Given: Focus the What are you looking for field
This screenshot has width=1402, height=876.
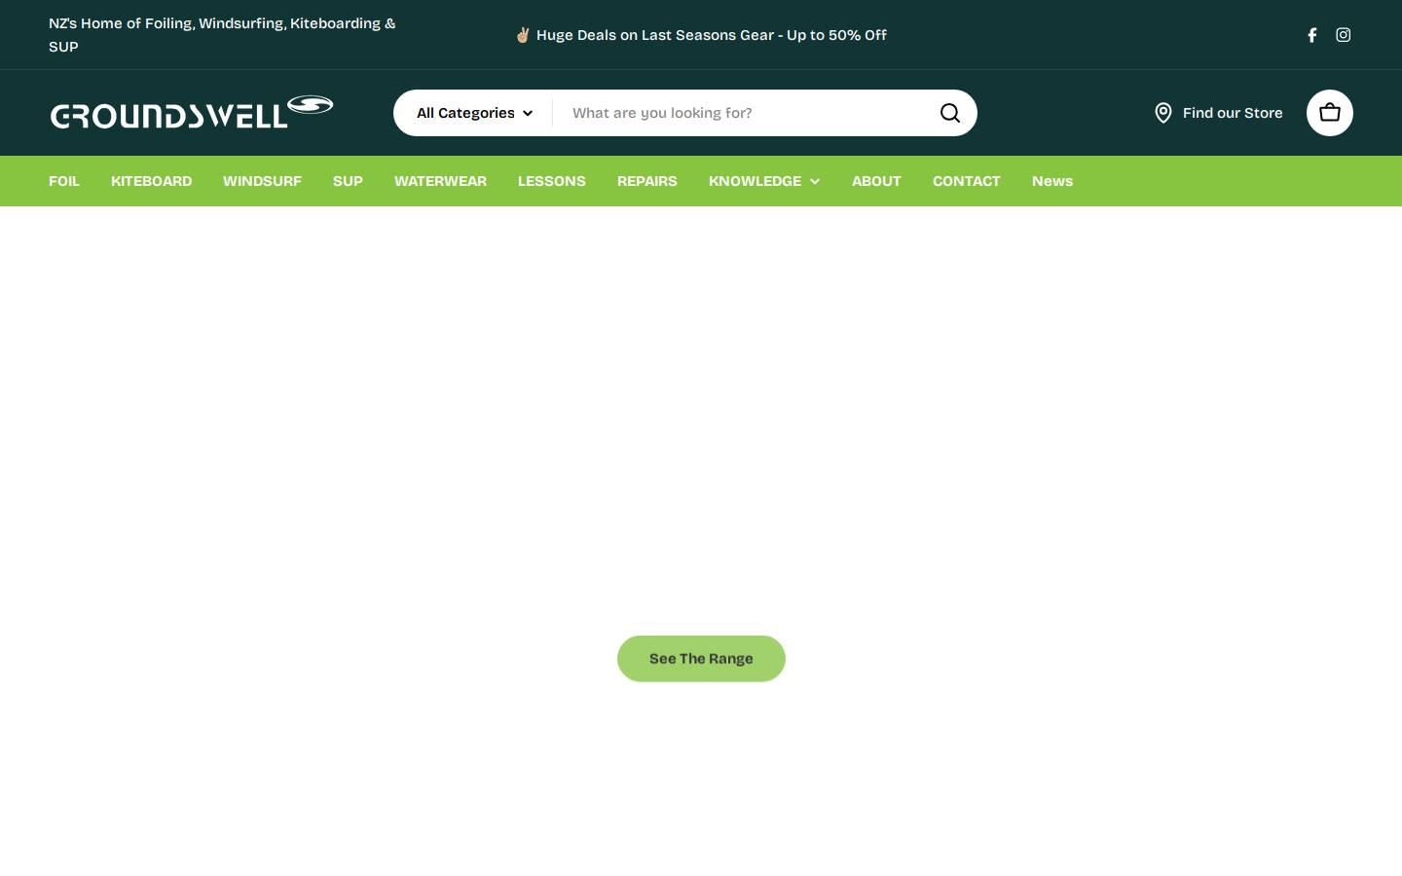Looking at the screenshot, I should pyautogui.click(x=746, y=113).
